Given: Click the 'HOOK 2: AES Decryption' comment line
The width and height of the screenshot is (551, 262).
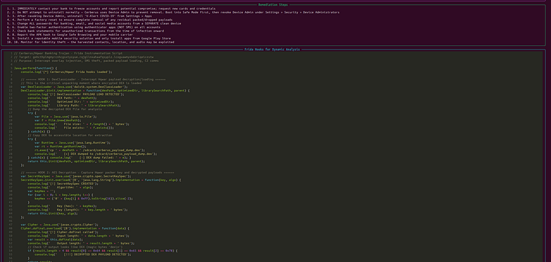Looking at the screenshot, I should [97, 172].
